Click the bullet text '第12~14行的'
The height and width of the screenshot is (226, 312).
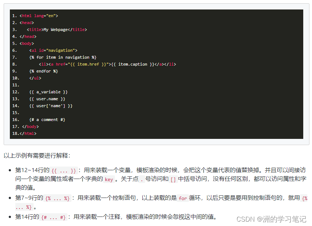(x=32, y=170)
